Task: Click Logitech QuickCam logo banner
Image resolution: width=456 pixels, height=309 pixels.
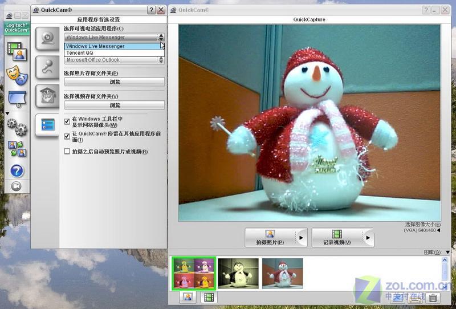Action: coord(17,28)
